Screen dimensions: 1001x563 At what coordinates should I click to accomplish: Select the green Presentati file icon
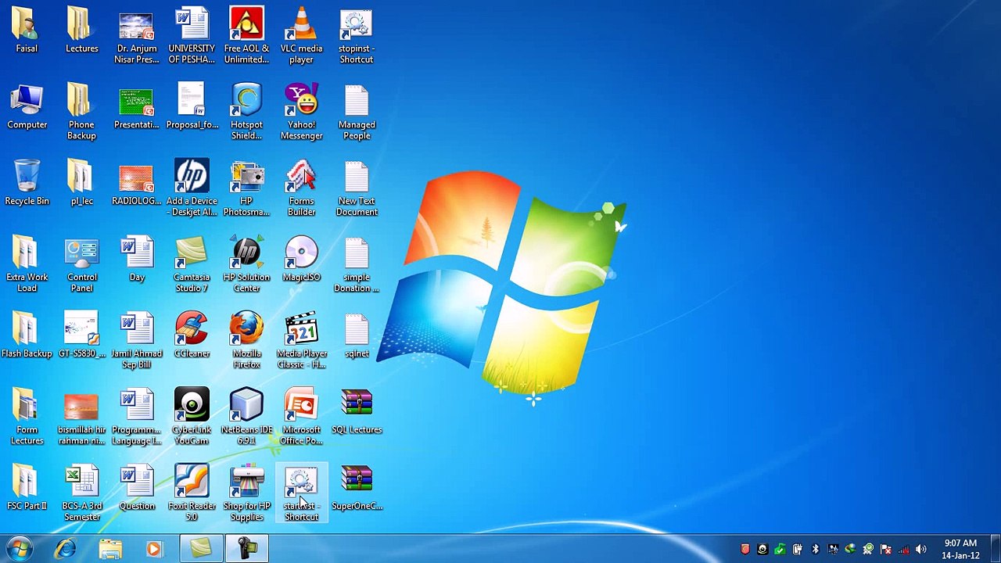pos(137,107)
